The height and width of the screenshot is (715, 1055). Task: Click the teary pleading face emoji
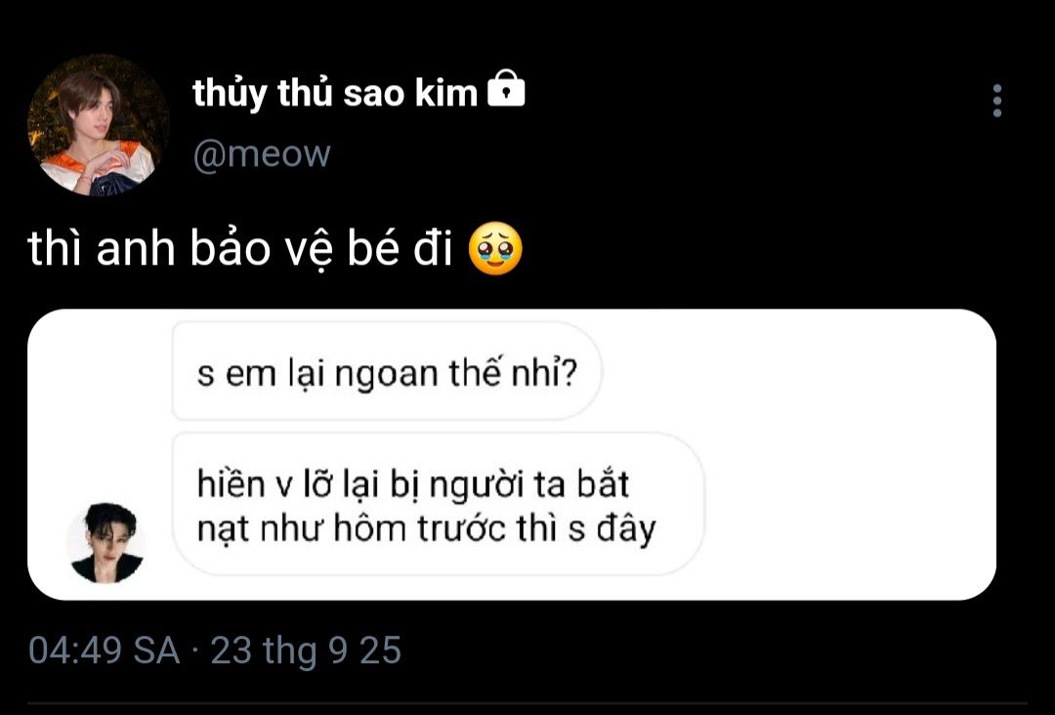pyautogui.click(x=495, y=250)
